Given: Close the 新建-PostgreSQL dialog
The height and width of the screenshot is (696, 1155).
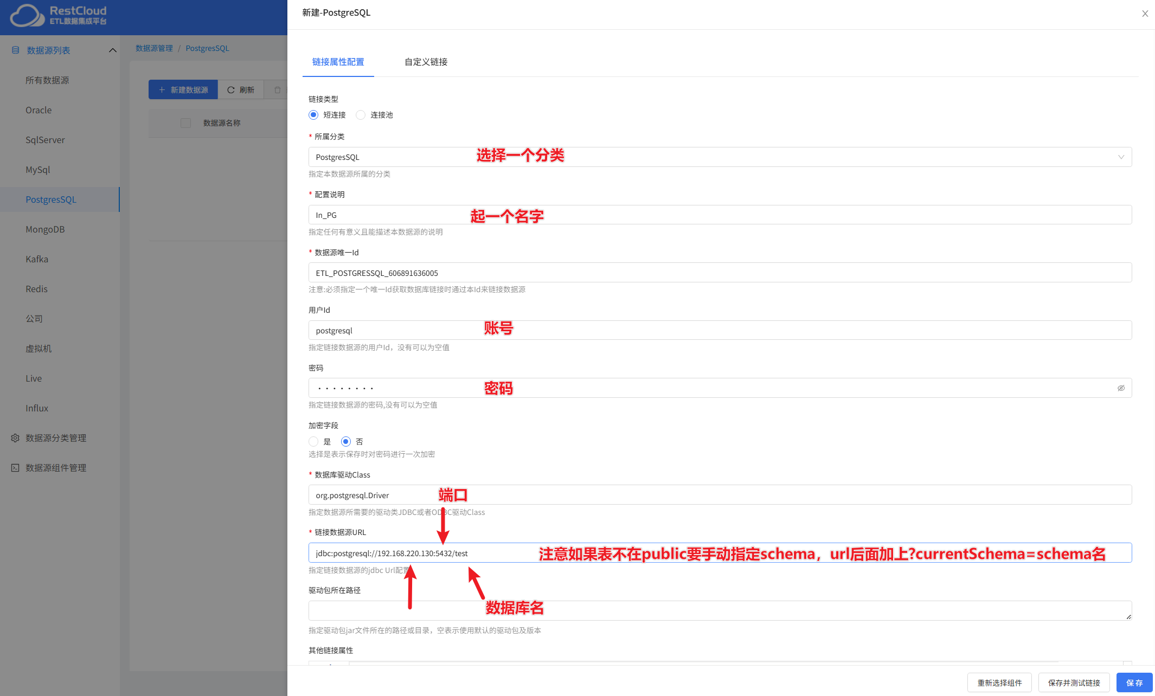Looking at the screenshot, I should (1145, 14).
